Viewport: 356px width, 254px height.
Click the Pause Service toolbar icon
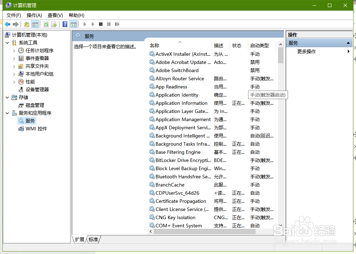tap(109, 24)
